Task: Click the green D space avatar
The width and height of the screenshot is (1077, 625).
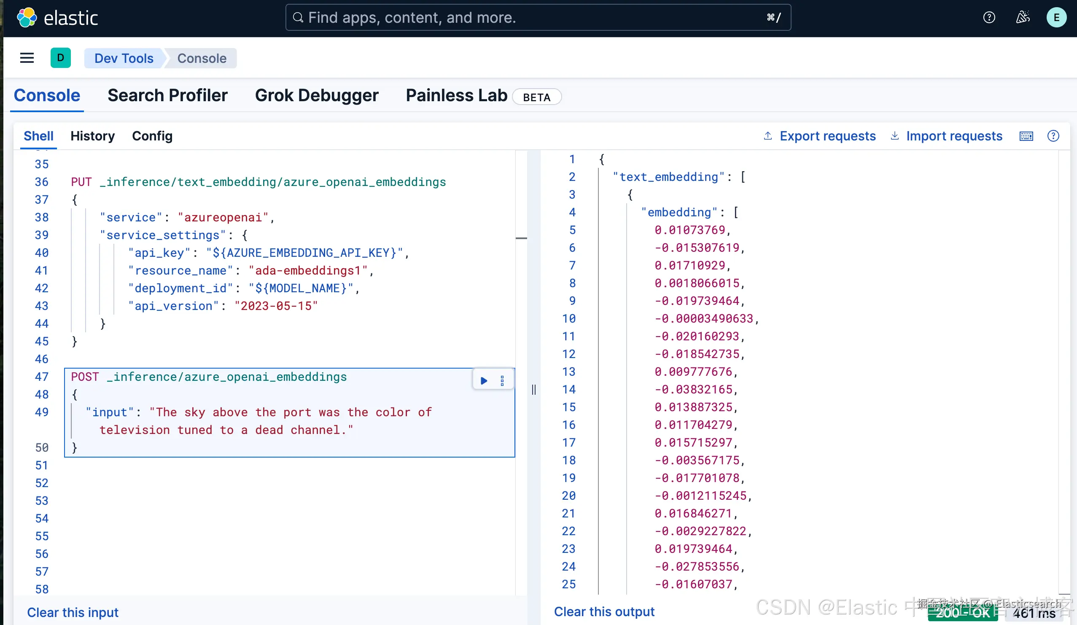Action: coord(60,58)
